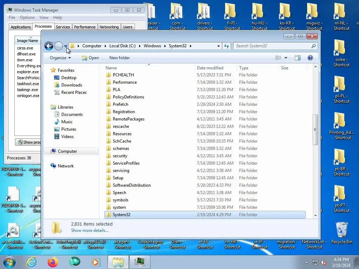Refresh the System32 folder view
359x269 pixels.
tap(226, 46)
